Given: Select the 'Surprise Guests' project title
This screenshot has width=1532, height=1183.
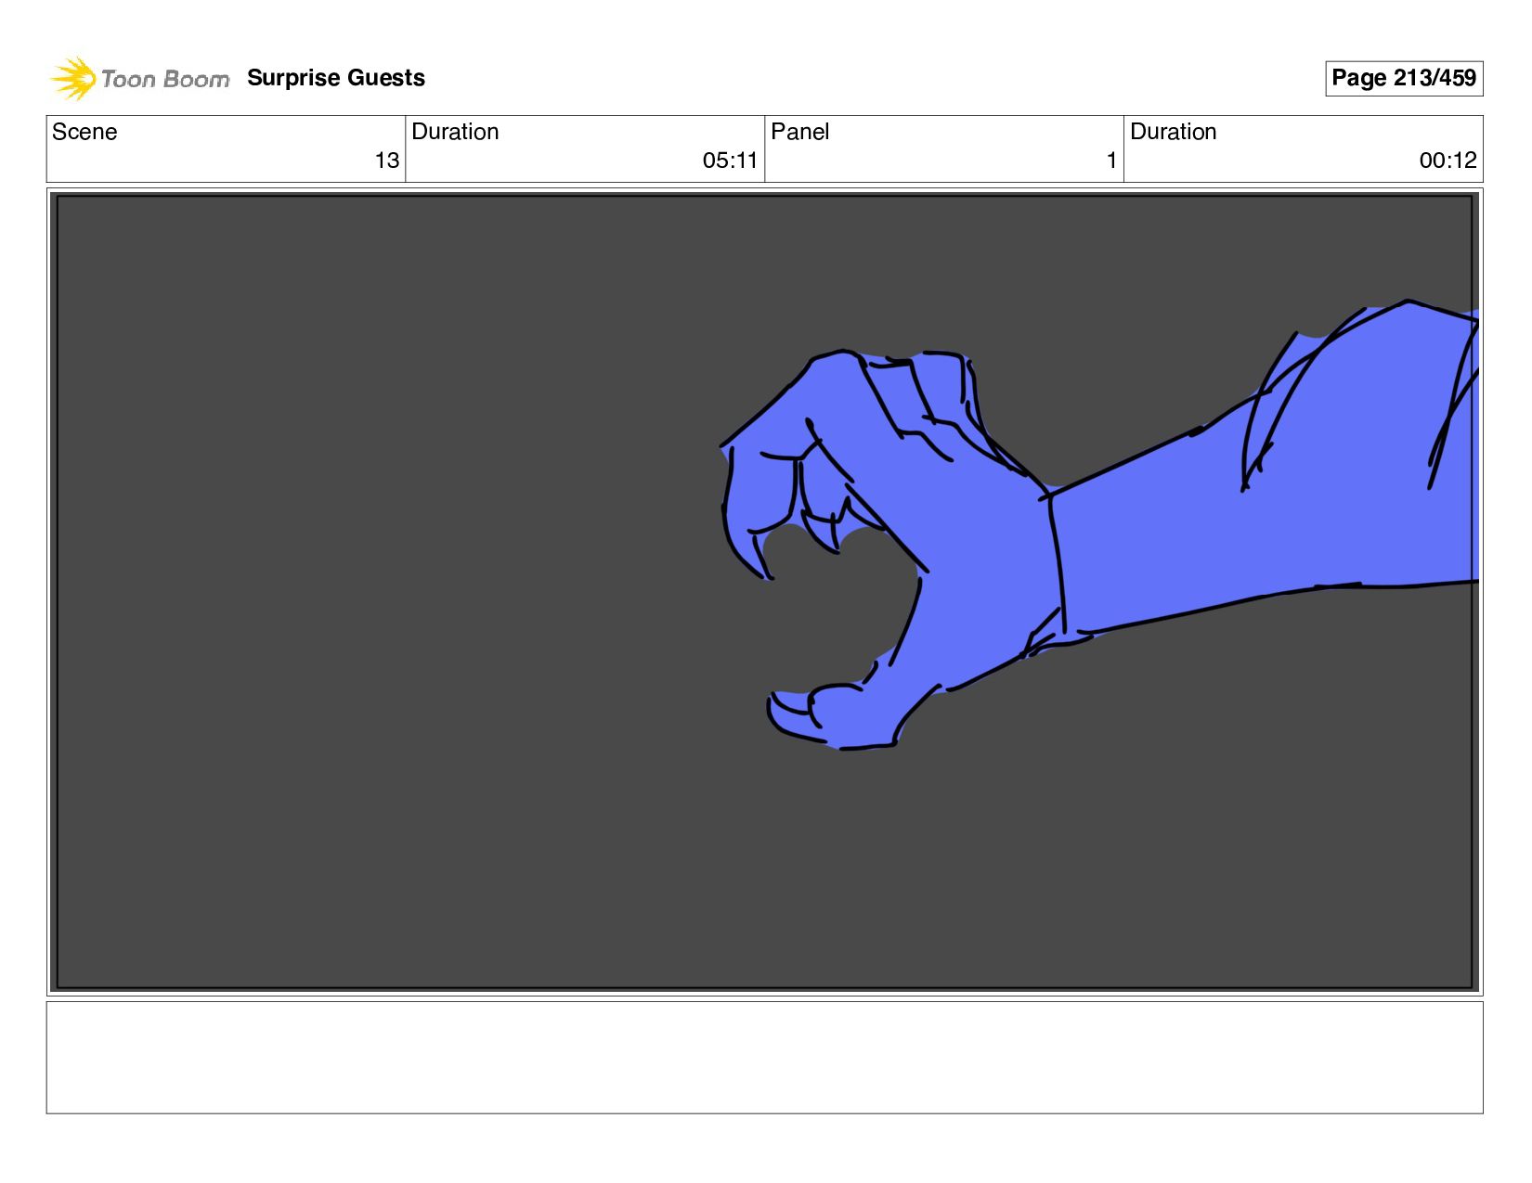Looking at the screenshot, I should click(x=336, y=78).
